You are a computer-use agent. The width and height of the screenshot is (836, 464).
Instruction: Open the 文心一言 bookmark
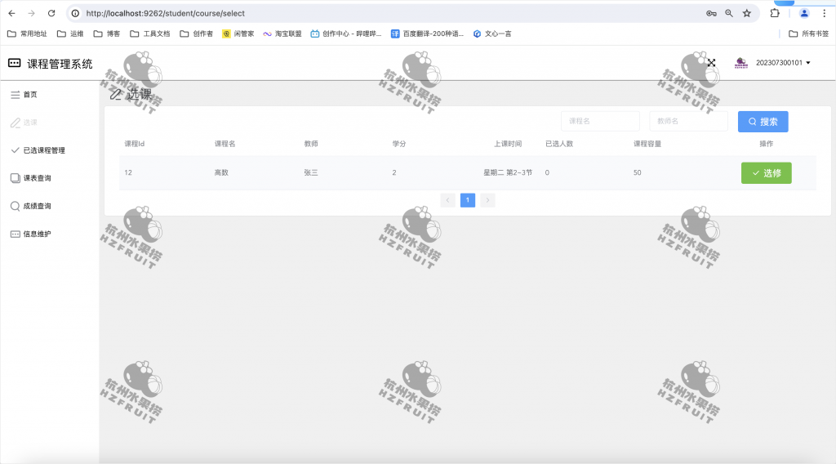[x=492, y=33]
